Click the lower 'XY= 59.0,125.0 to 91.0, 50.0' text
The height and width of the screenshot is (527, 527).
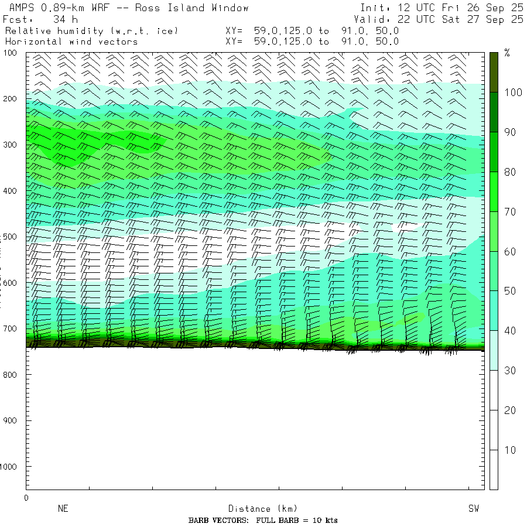(312, 42)
